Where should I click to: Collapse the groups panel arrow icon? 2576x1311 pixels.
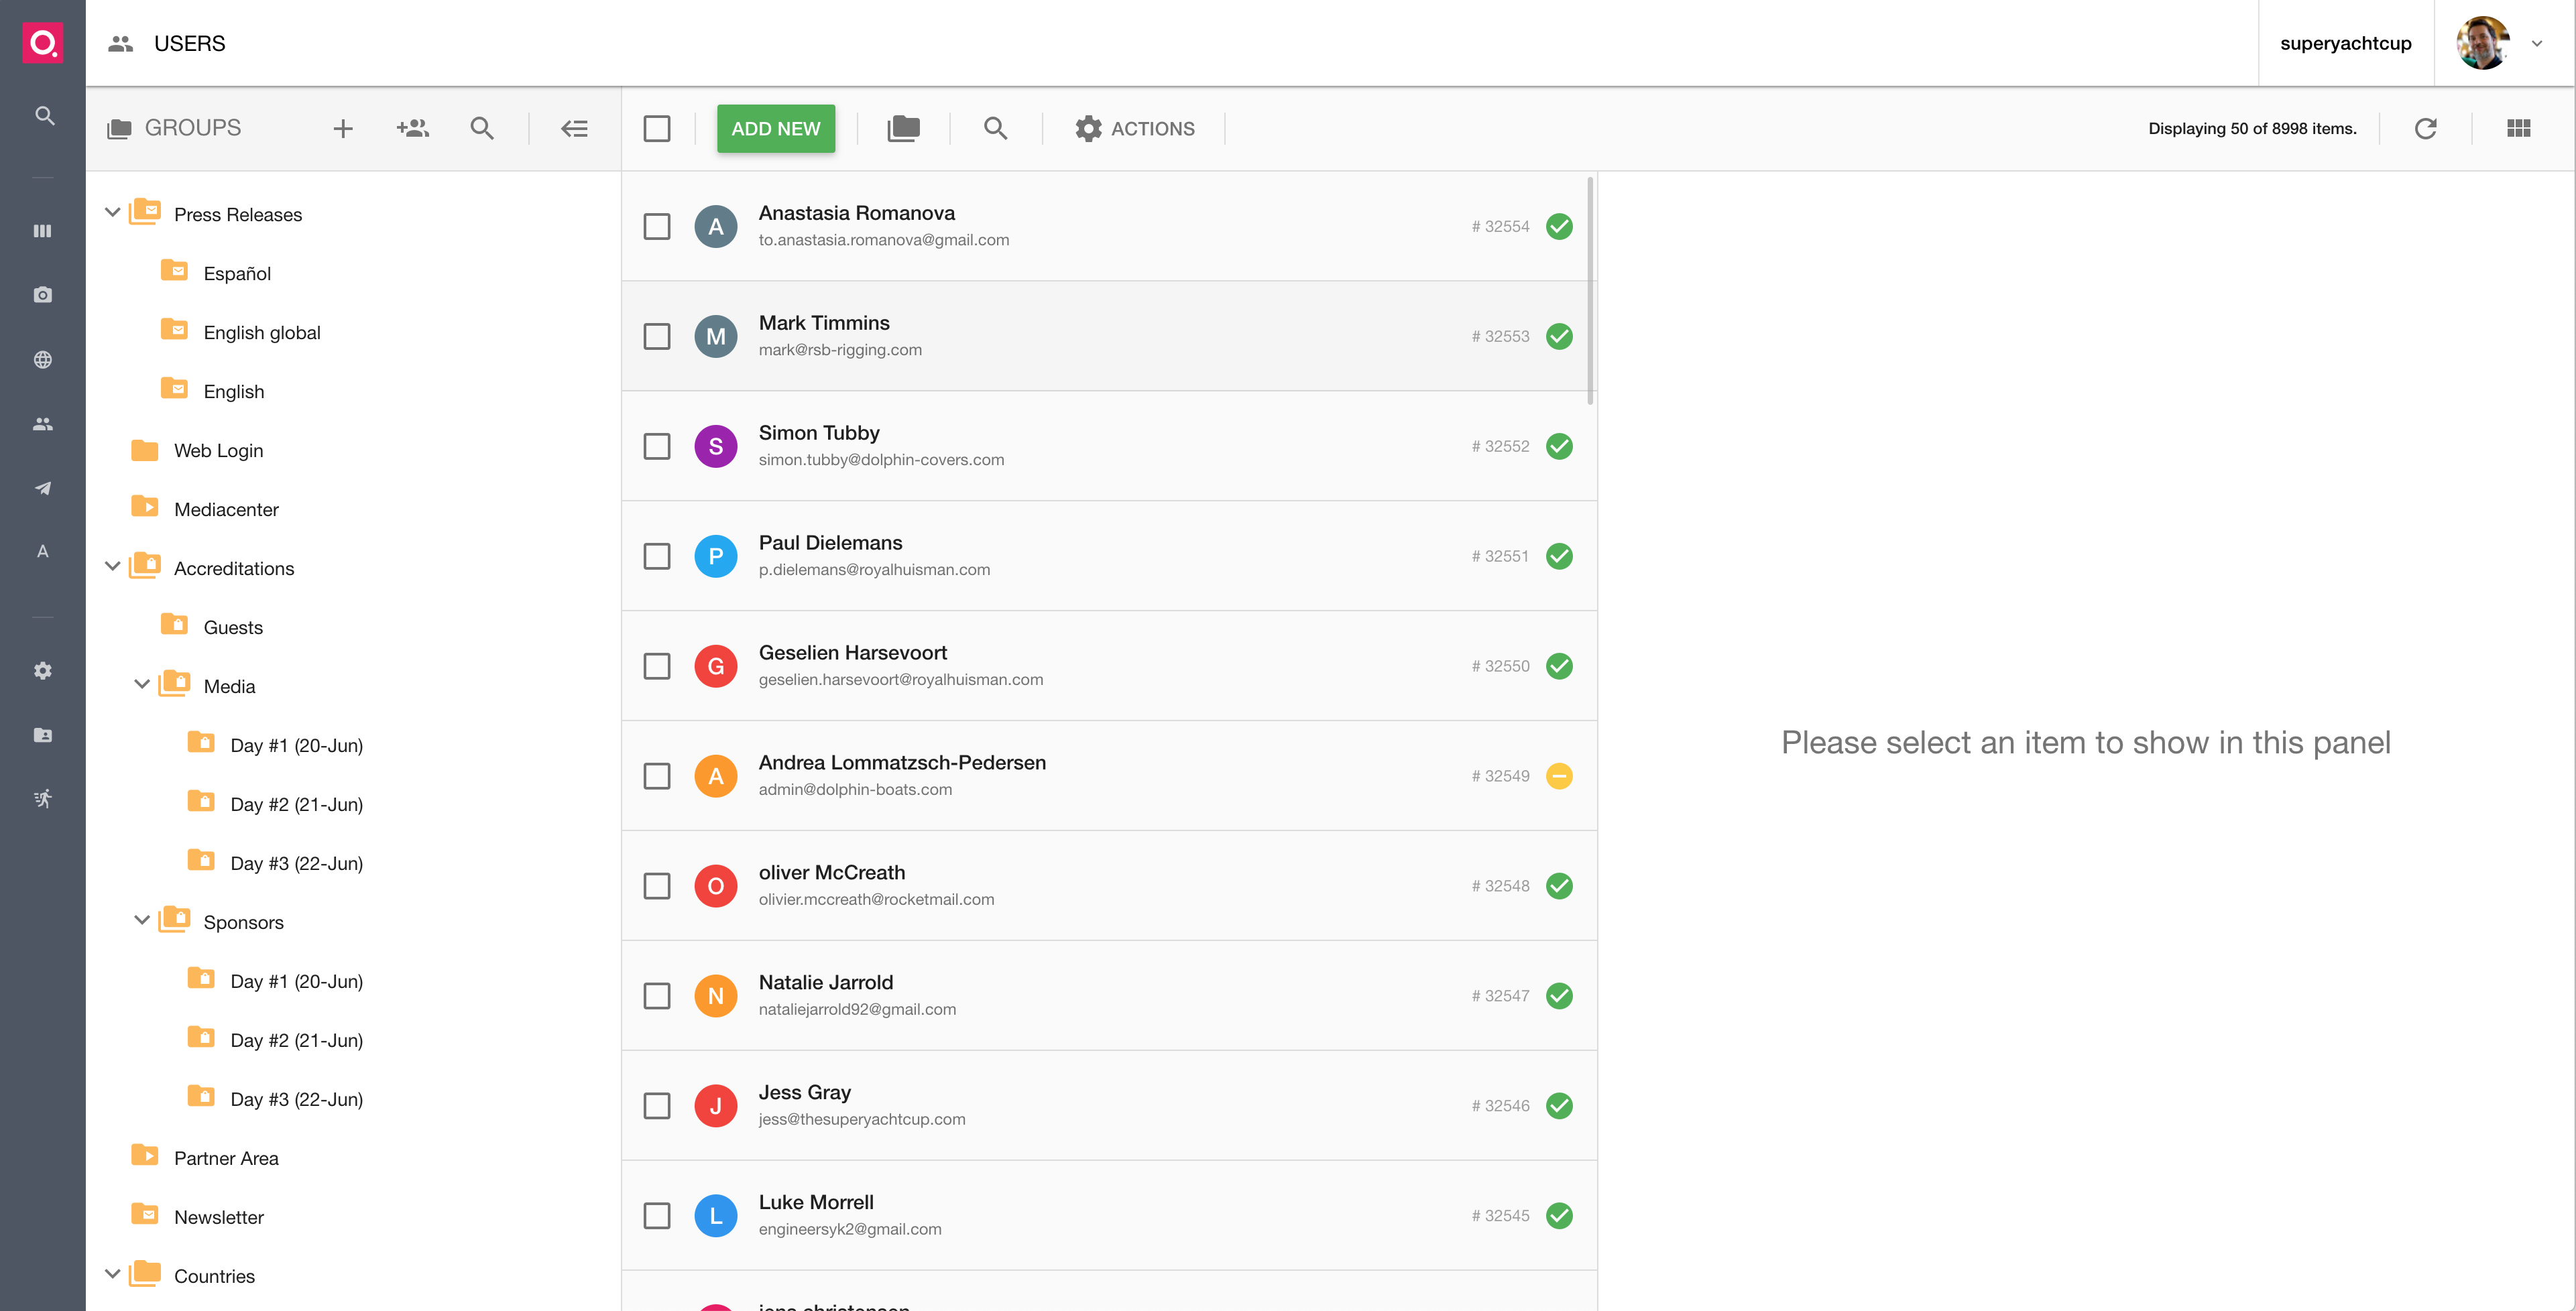[x=574, y=128]
